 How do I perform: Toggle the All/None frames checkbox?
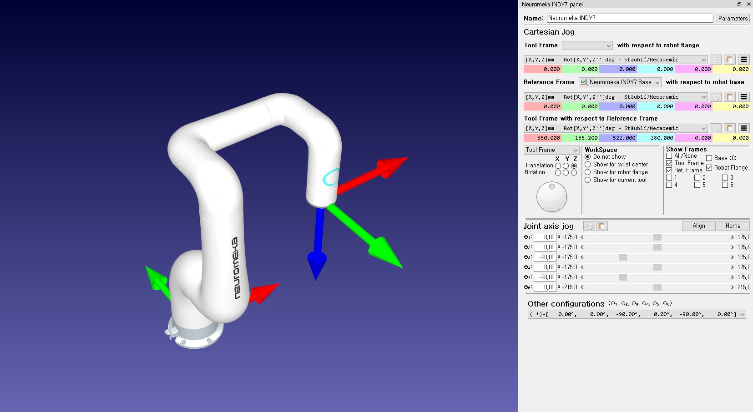(669, 156)
